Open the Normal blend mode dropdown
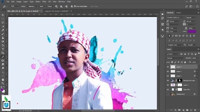Viewport: 200px width, 112px height. [x=175, y=58]
